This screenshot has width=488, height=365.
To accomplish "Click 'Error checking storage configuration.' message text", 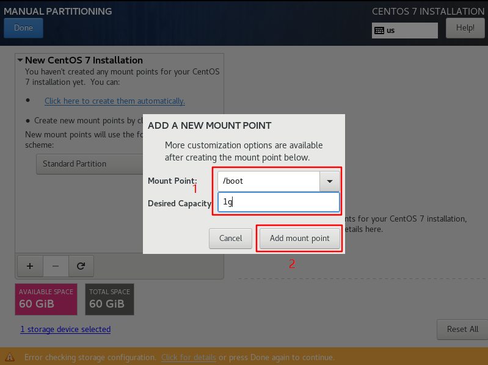I will click(90, 357).
